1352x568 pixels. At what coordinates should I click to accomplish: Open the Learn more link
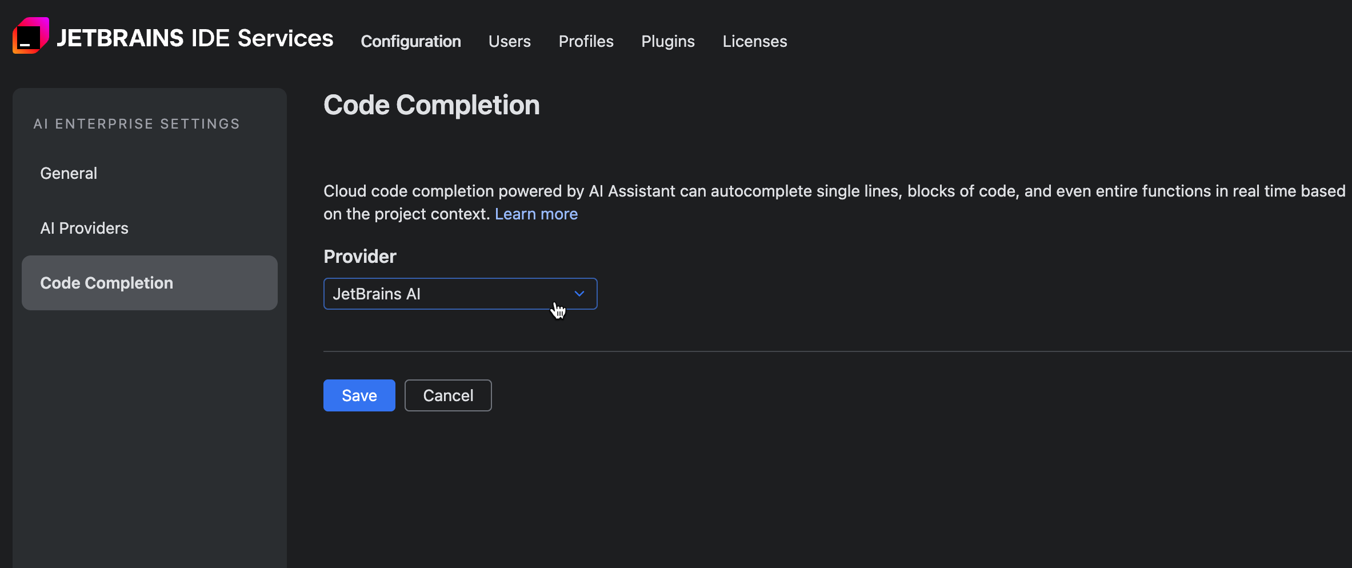[535, 214]
